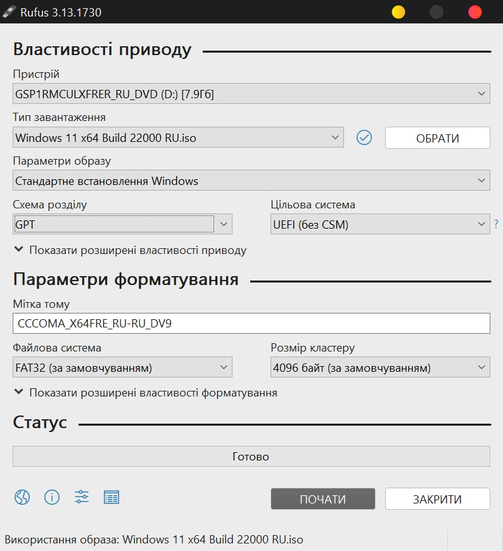This screenshot has height=551, width=503.
Task: Click the Властивості приводу heading
Action: (102, 49)
